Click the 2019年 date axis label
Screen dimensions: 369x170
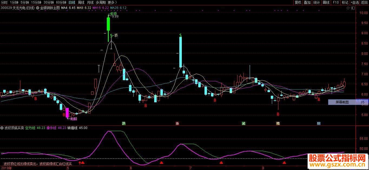6,168
